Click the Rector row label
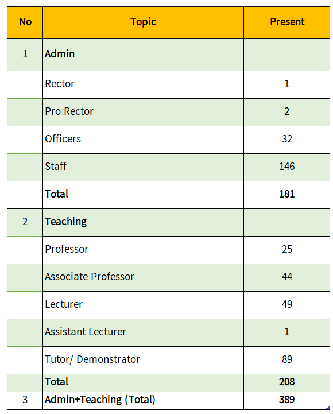 point(60,84)
